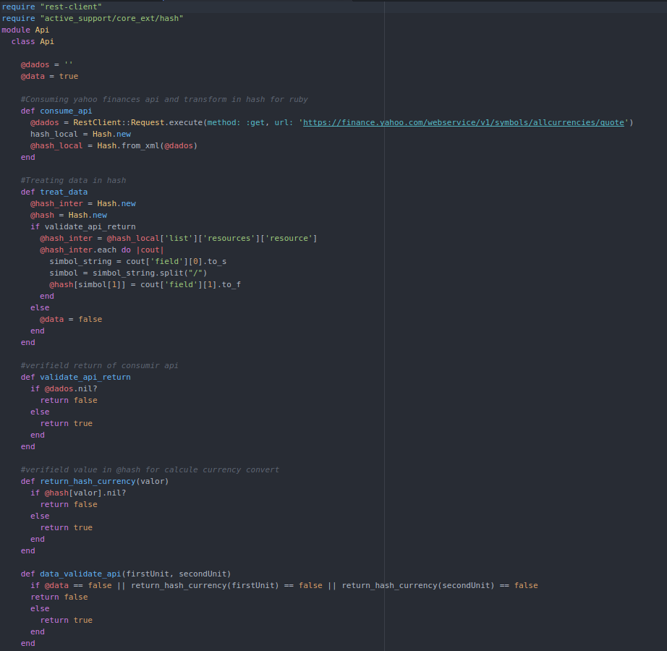Select the '@dados = ''' assignment line
The height and width of the screenshot is (651, 667).
(x=47, y=64)
